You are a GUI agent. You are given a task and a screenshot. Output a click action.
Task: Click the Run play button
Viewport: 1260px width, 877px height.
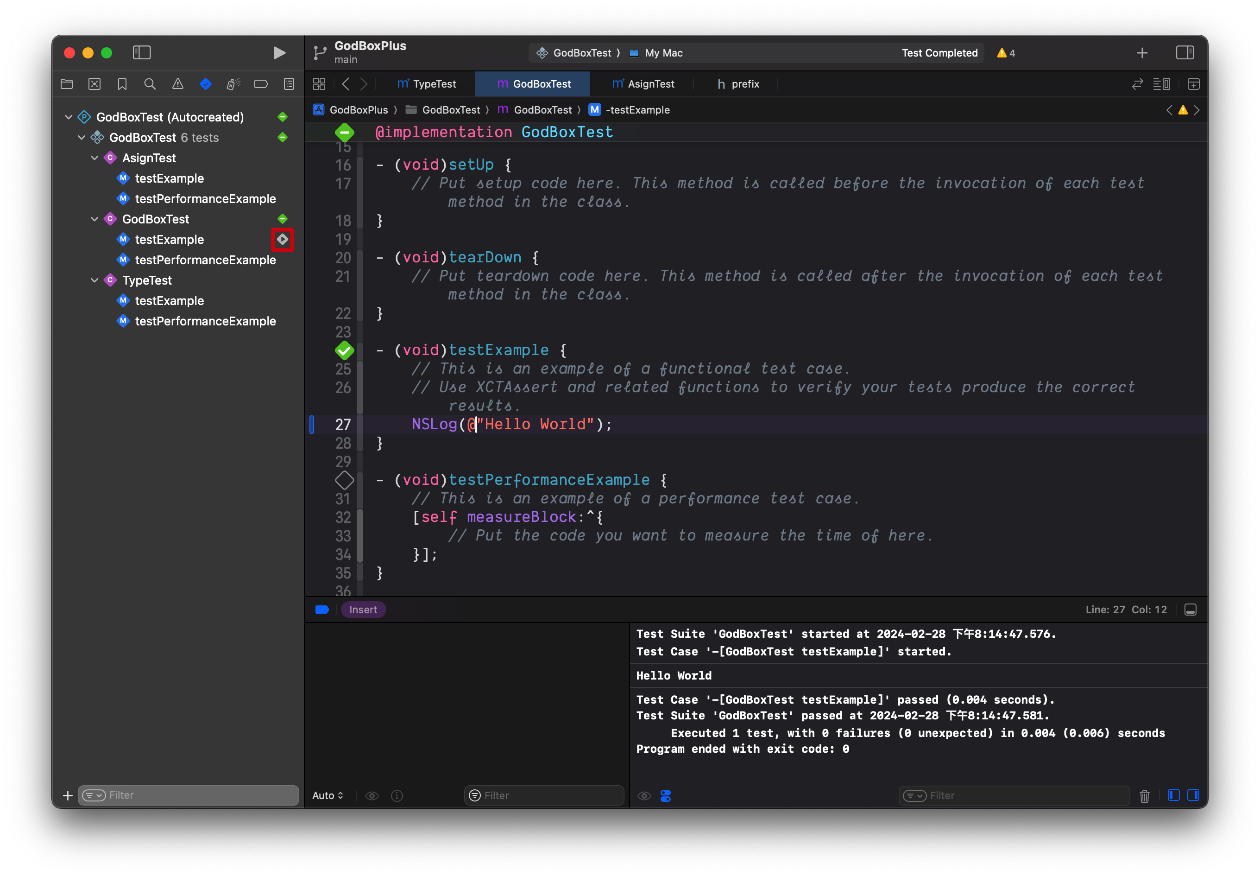[x=279, y=53]
